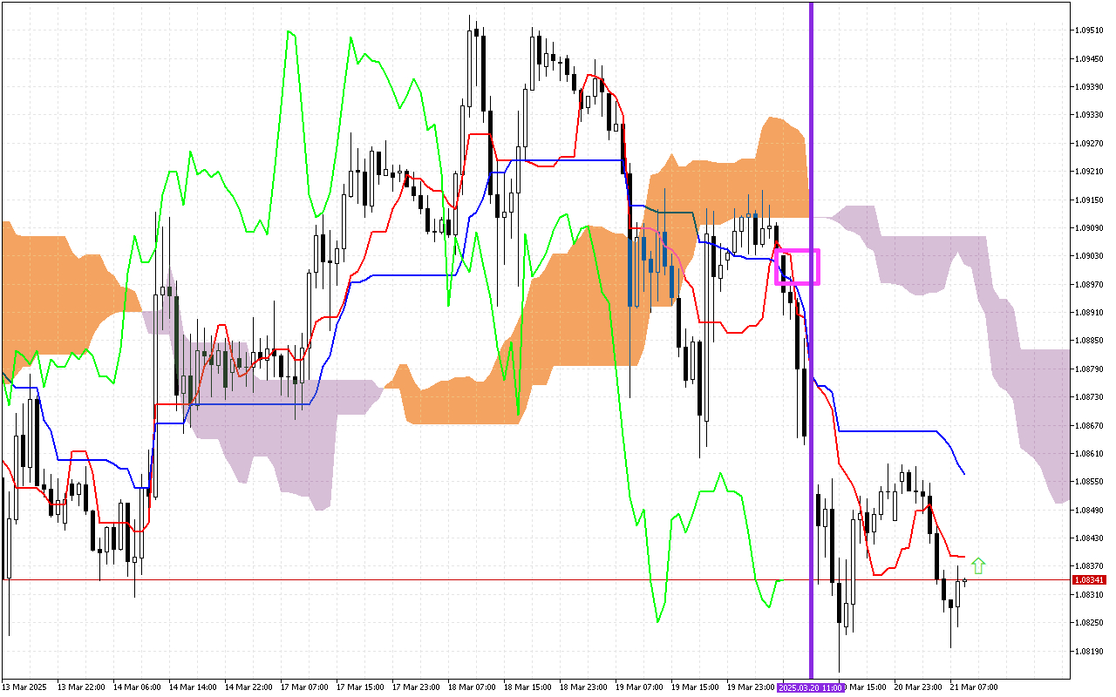Click the 17 Mar 23:00 time axis label
Screen dimensions: 1116x697
coord(414,687)
